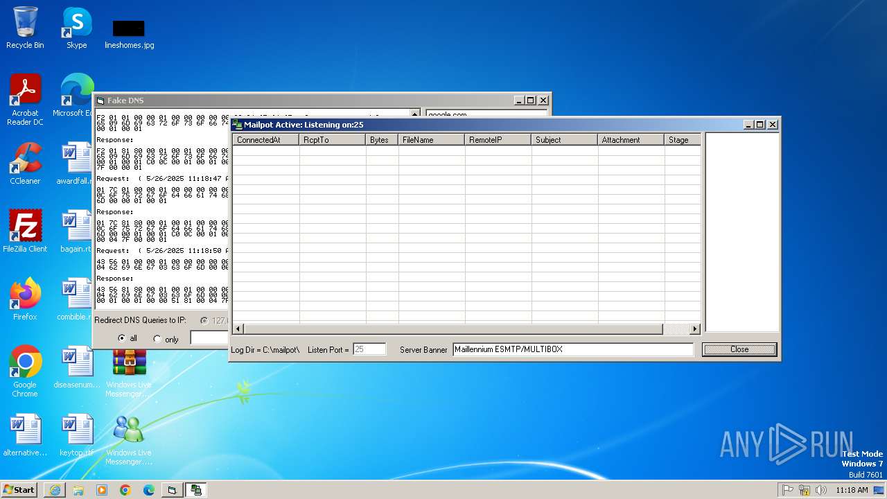Click the 'only' filter text box in Fake DNS

[209, 338]
